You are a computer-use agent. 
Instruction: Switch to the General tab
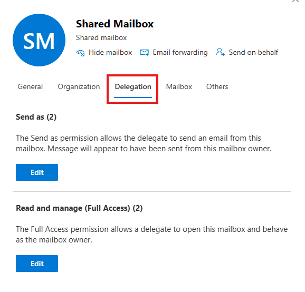pos(30,86)
